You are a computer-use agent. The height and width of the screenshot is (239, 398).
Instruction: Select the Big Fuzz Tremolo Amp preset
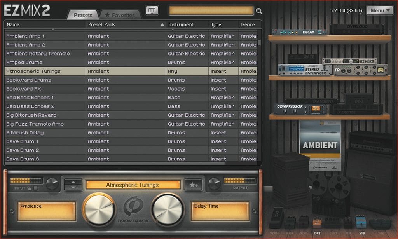click(131, 124)
